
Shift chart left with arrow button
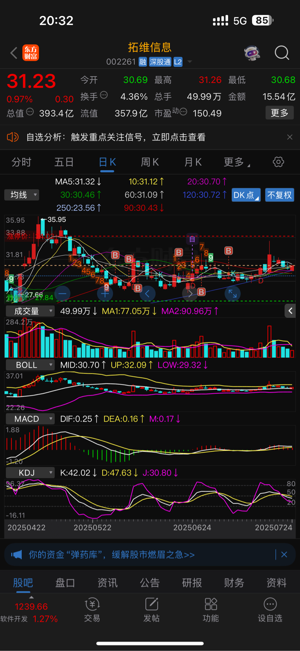(x=147, y=293)
